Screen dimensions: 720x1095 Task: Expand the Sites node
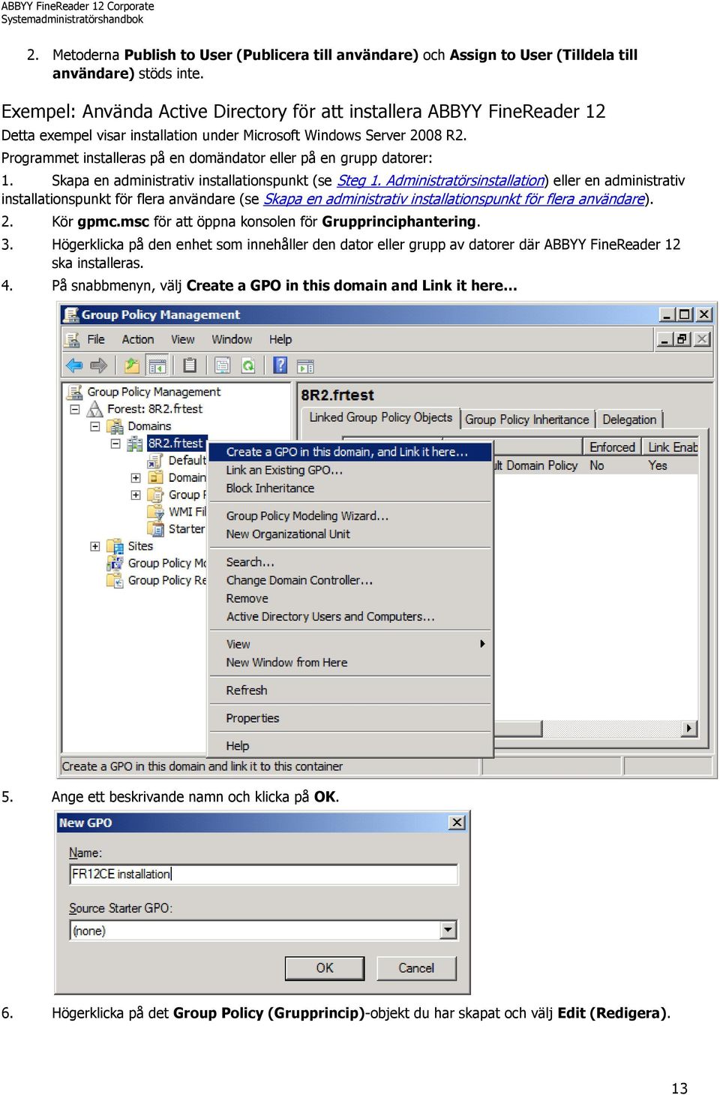point(95,546)
